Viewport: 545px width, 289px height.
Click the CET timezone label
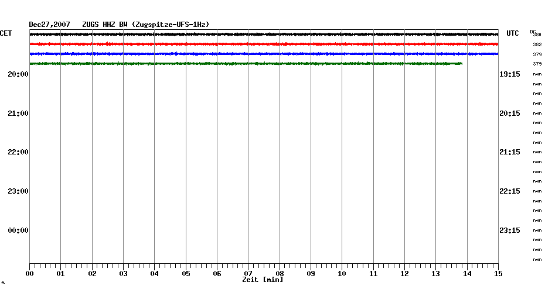[x=6, y=33]
